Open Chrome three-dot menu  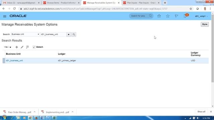tap(210, 9)
